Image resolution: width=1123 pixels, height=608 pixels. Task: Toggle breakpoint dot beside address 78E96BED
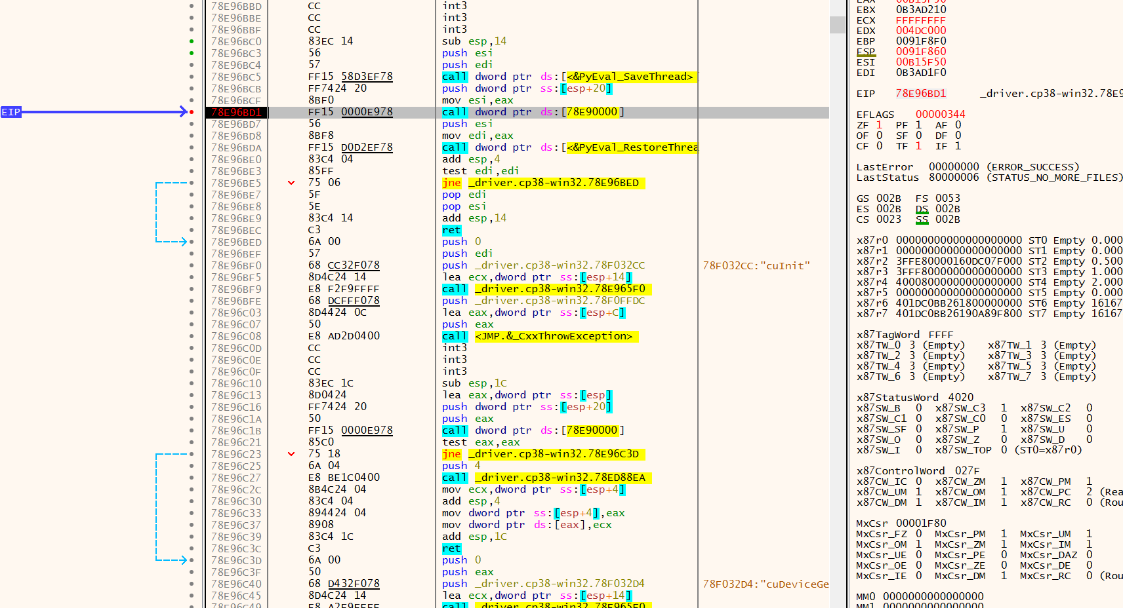coord(192,242)
